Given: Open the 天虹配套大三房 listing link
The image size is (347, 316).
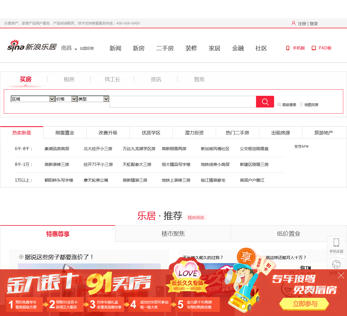Looking at the screenshot, I should pos(137,164).
